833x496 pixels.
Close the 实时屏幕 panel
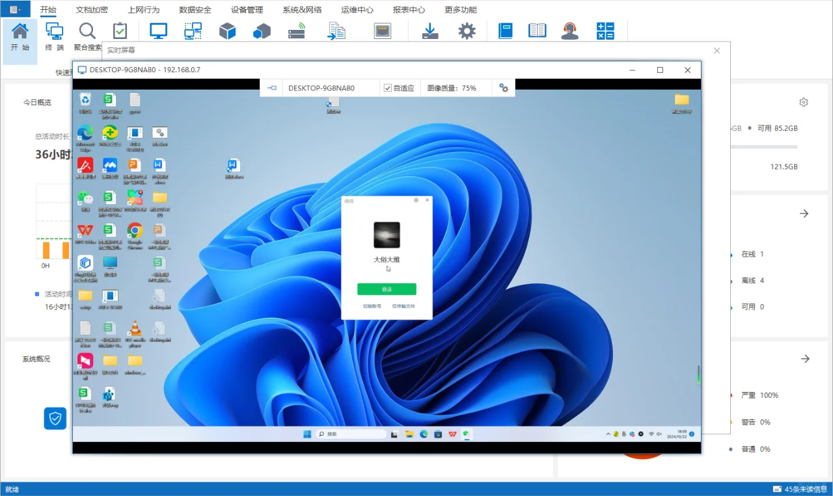(717, 50)
